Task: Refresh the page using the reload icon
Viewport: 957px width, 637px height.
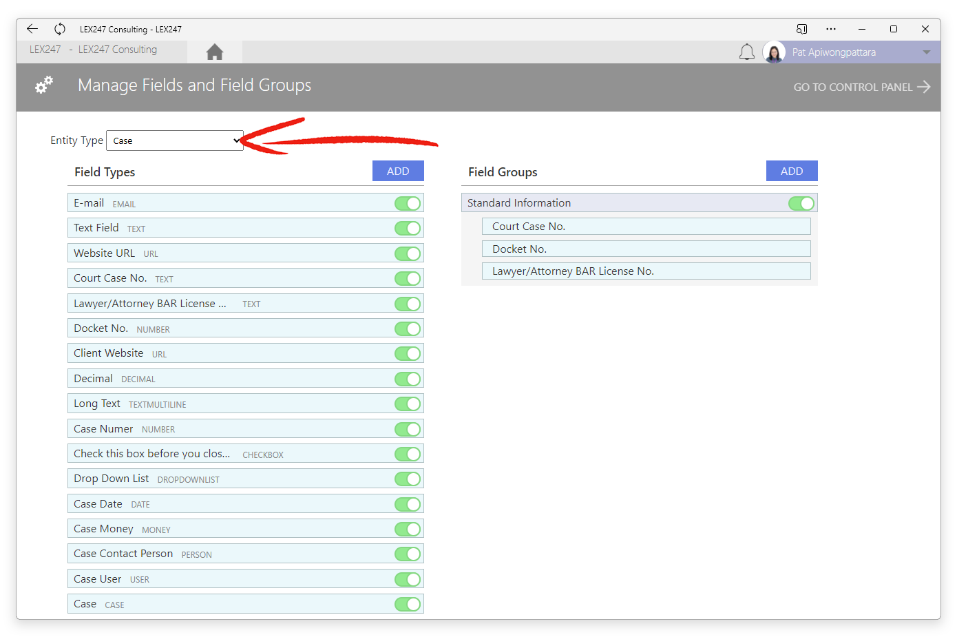Action: point(59,29)
